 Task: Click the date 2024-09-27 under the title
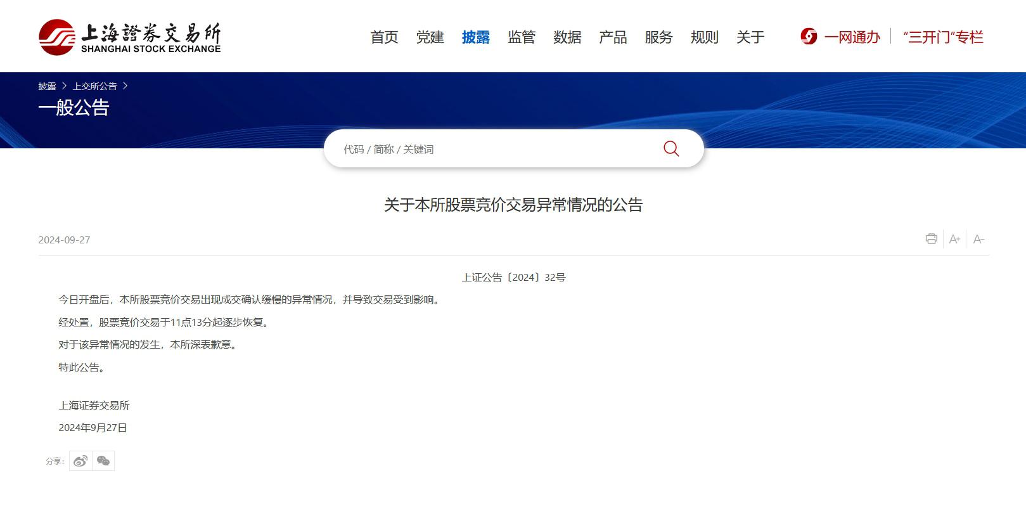64,240
